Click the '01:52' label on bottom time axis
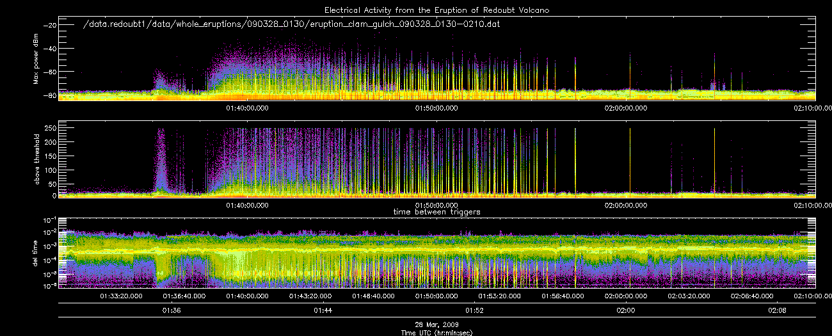This screenshot has height=336, width=832. (x=474, y=310)
